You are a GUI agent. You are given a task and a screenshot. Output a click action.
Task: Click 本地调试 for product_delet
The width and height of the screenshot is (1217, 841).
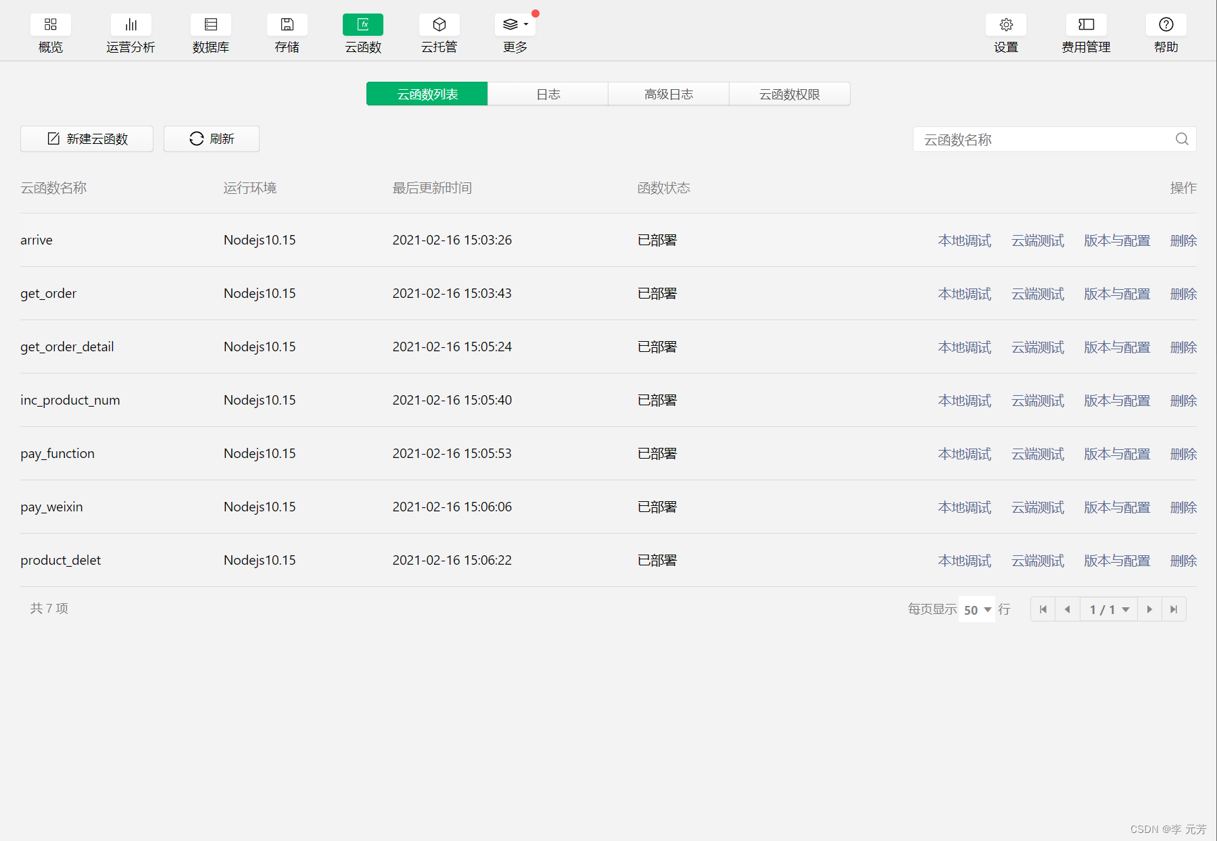coord(965,561)
